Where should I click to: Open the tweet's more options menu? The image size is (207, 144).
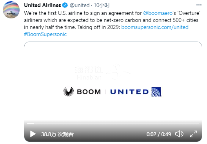[199, 5]
